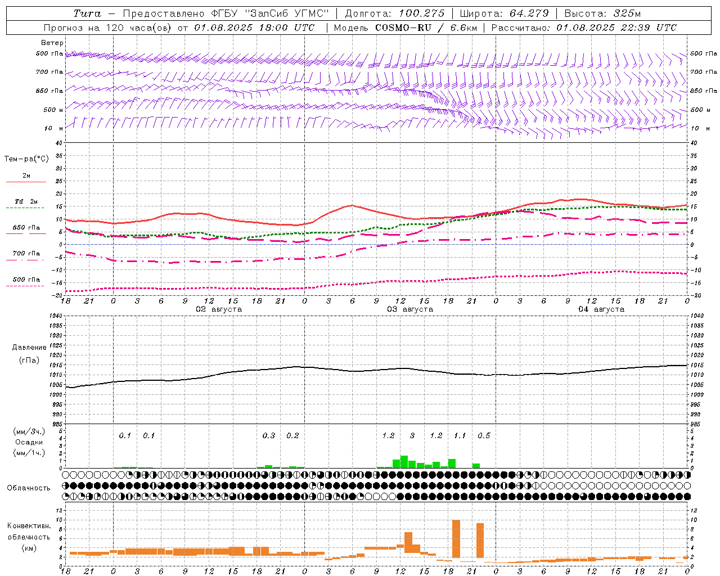Screen dimensions: 720x576
Task: Click the station name "Tura" in header
Action: pyautogui.click(x=87, y=13)
